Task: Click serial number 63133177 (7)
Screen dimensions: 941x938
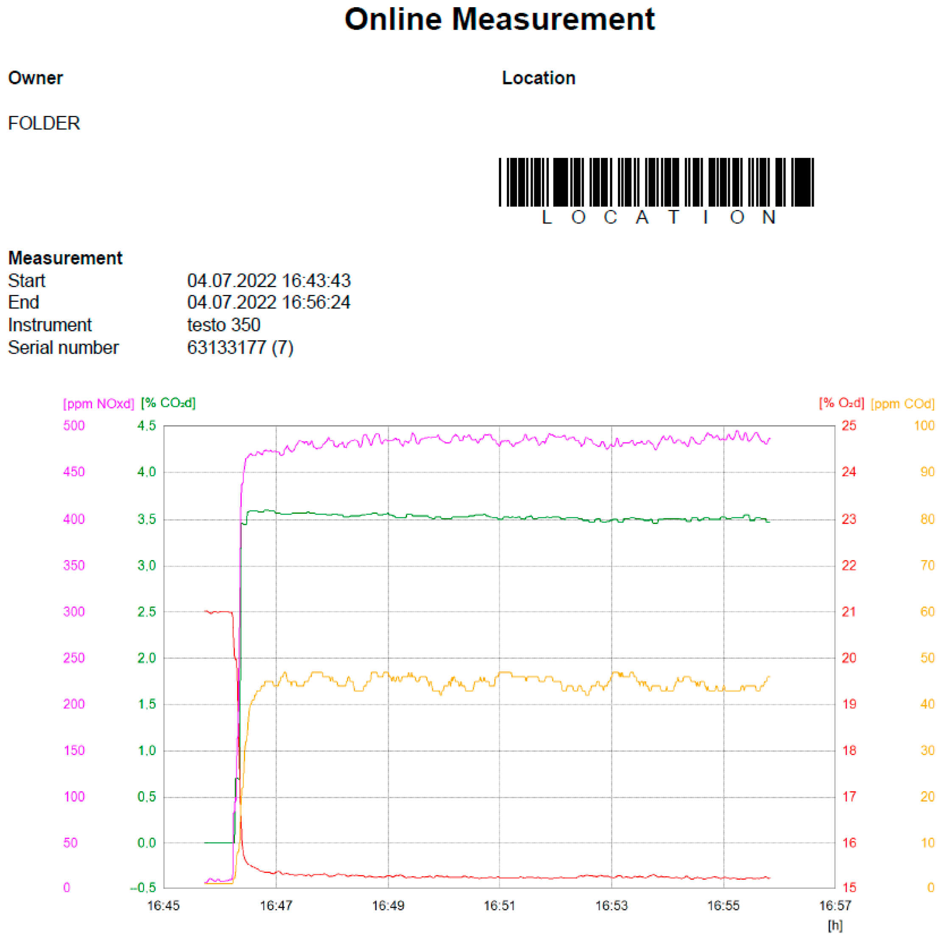Action: coord(240,347)
